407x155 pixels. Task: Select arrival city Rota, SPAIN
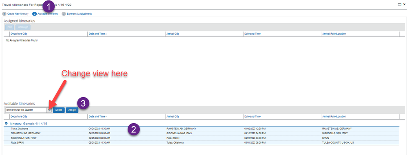(173, 138)
